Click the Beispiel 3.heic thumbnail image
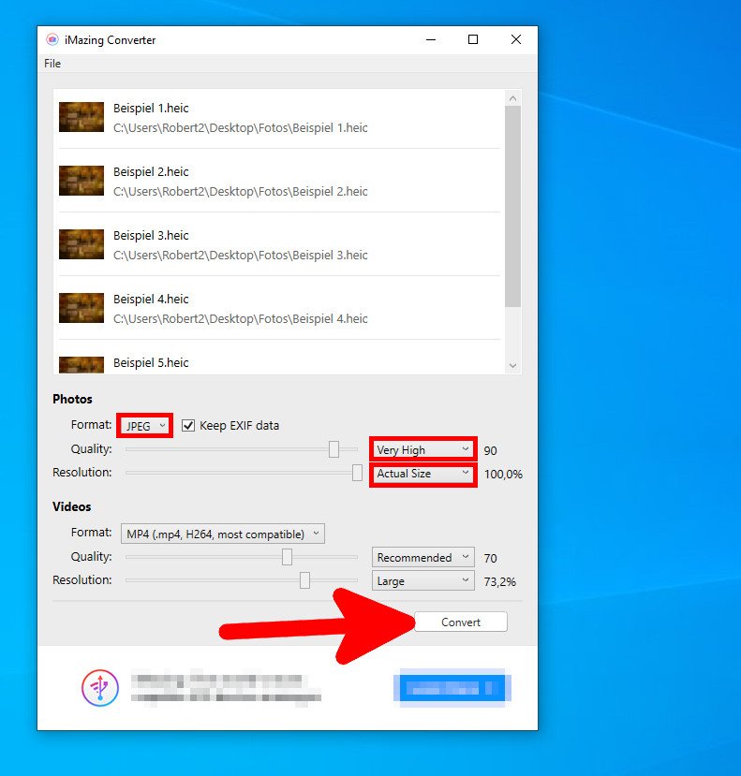The height and width of the screenshot is (776, 741). click(82, 244)
